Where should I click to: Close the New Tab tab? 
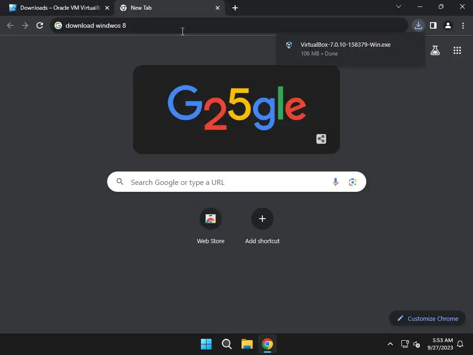coord(218,8)
